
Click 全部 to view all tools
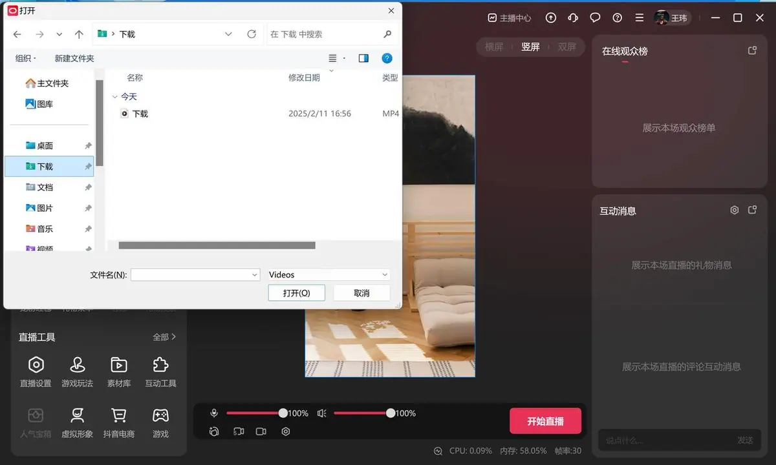point(164,337)
